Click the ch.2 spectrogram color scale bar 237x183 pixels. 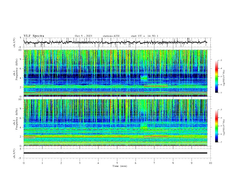tap(216, 126)
